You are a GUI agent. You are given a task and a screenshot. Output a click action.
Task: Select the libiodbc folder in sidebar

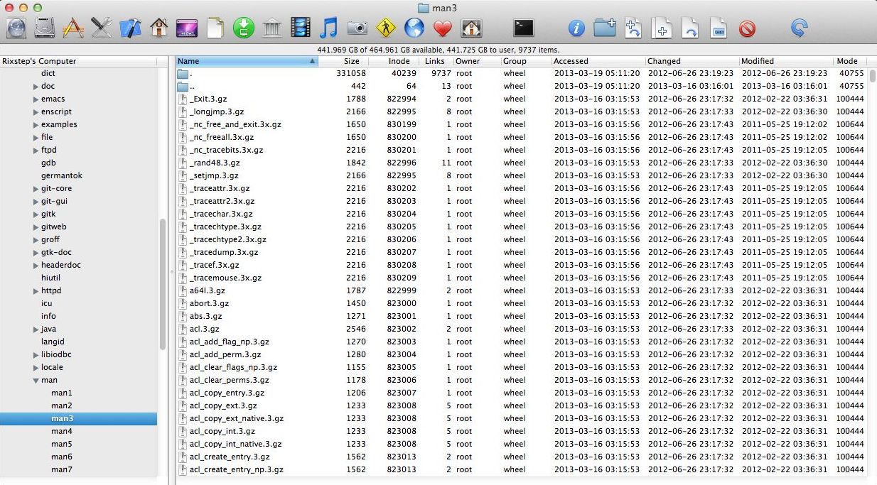tap(56, 354)
